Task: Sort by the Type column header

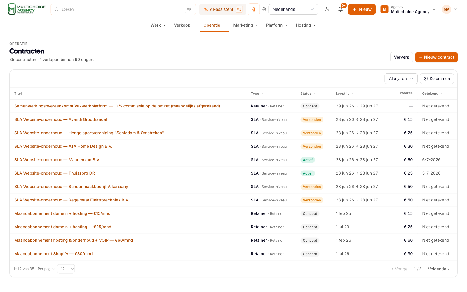Action: 257,93
